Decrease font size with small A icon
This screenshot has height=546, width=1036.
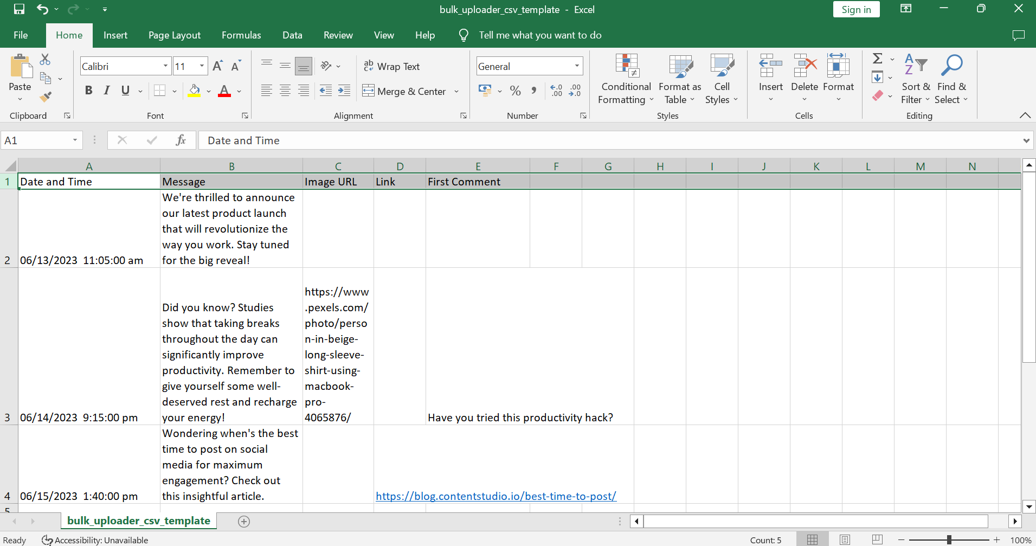(236, 66)
